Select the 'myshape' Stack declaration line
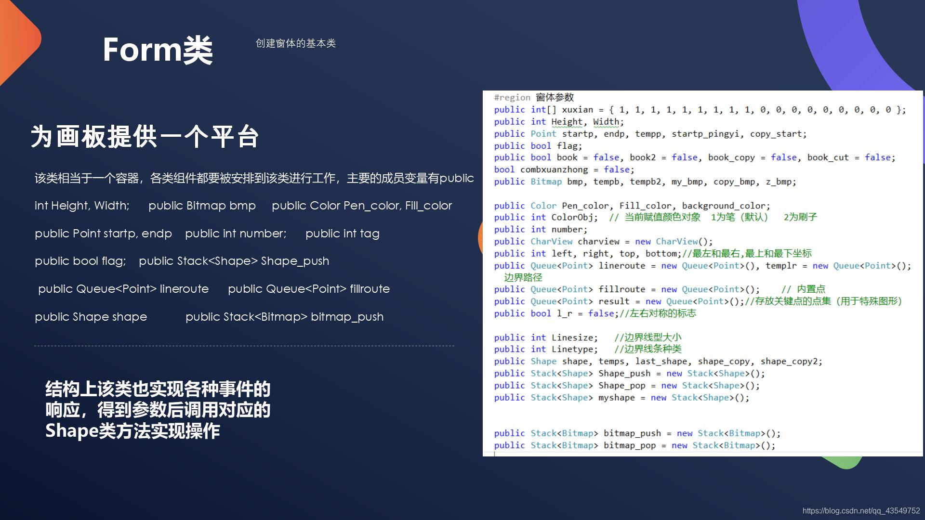 (621, 397)
